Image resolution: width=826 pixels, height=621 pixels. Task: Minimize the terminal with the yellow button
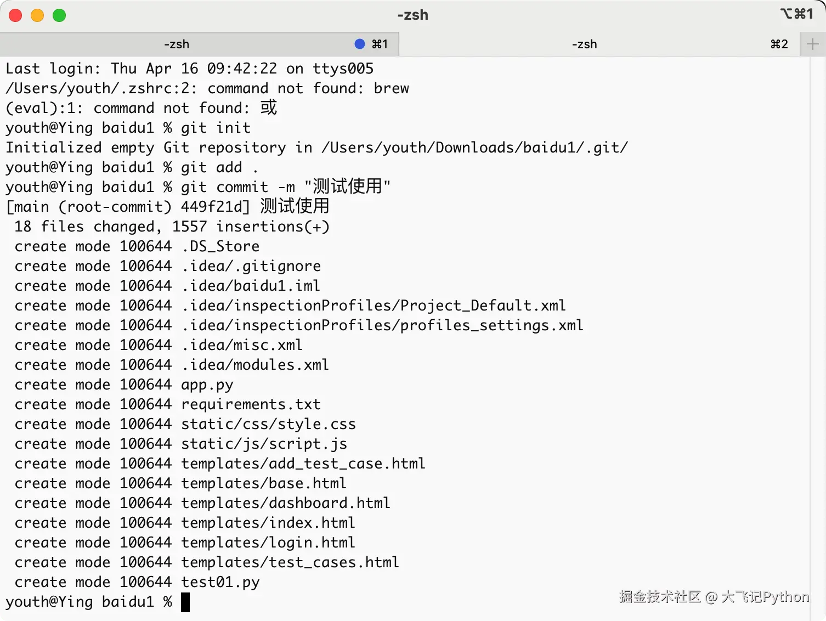pos(37,15)
